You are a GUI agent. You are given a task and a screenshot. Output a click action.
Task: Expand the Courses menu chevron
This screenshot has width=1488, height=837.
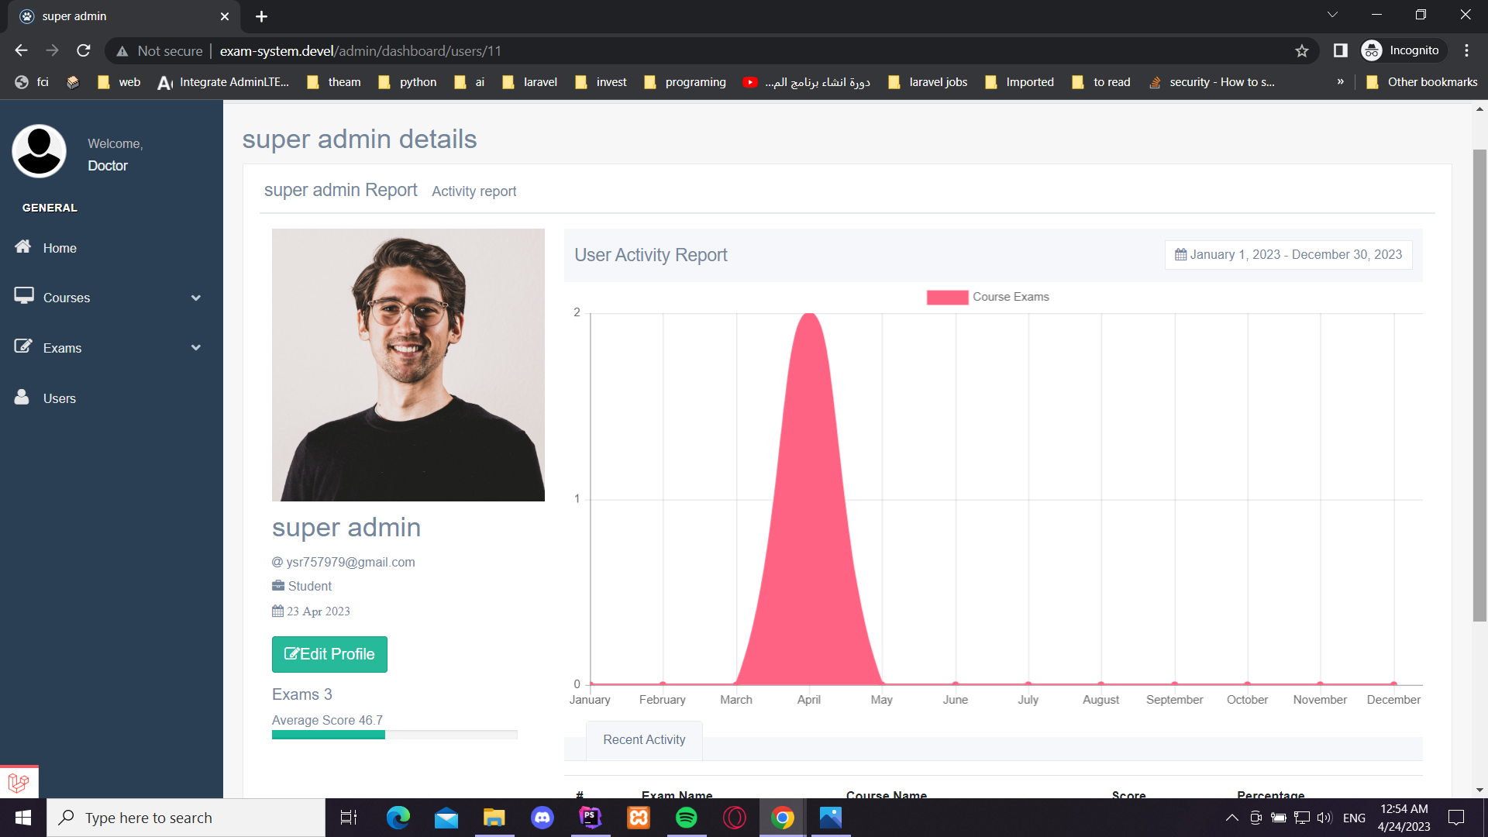(x=196, y=298)
